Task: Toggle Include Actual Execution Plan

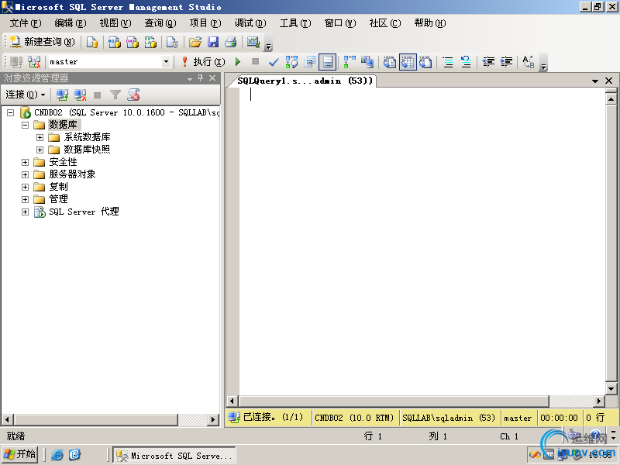Action: [x=350, y=62]
